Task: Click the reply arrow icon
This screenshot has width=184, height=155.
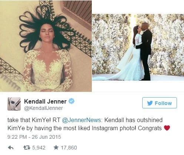Action: click(x=11, y=148)
